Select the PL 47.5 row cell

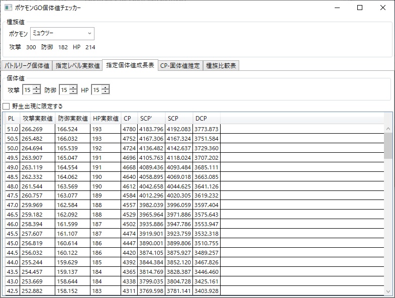13,195
